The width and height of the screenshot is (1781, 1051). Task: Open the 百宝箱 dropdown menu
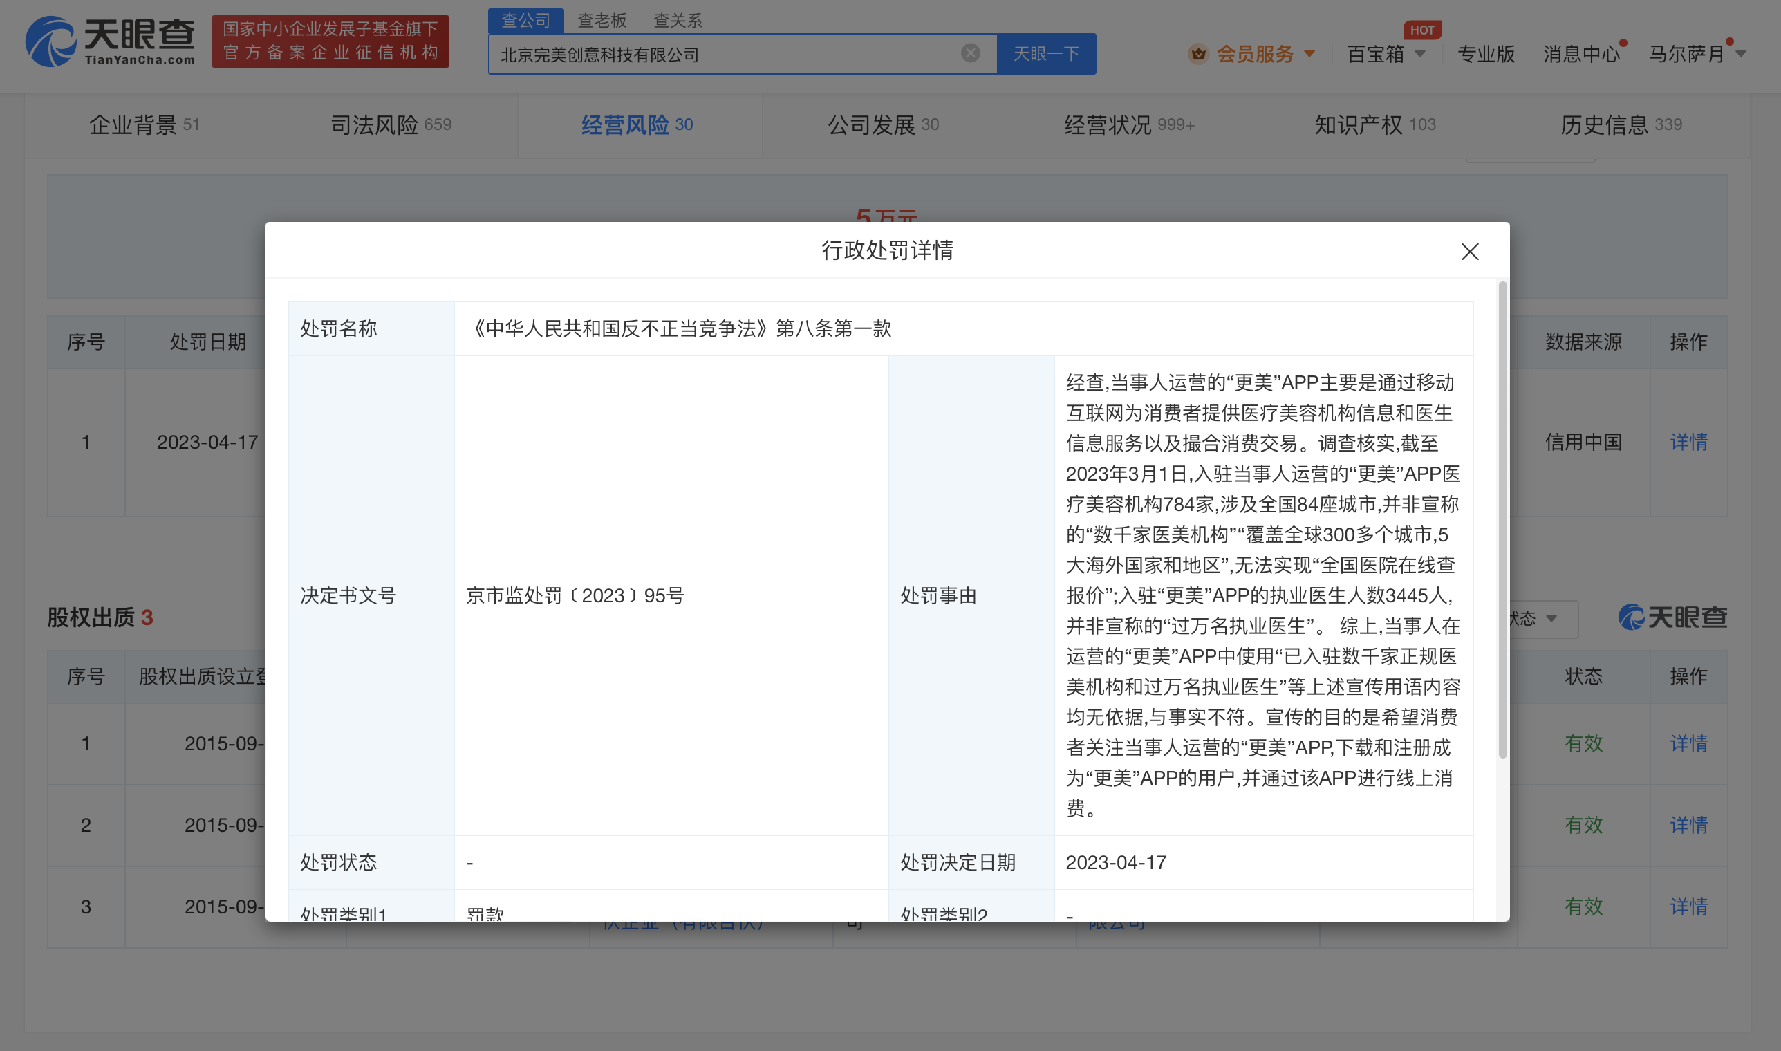(1385, 54)
